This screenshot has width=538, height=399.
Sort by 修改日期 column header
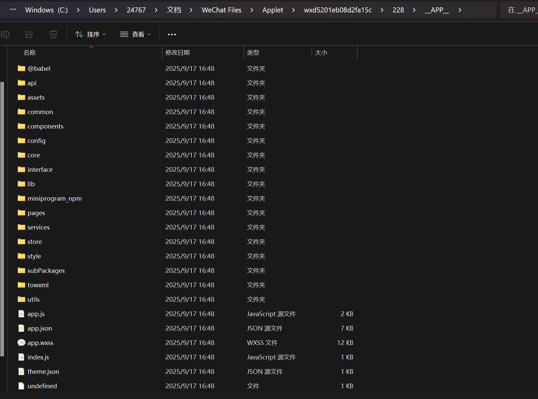(178, 53)
